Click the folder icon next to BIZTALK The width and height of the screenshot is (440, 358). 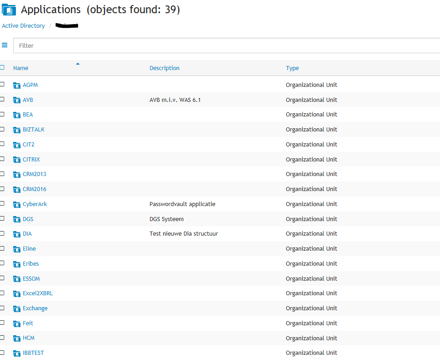(17, 130)
